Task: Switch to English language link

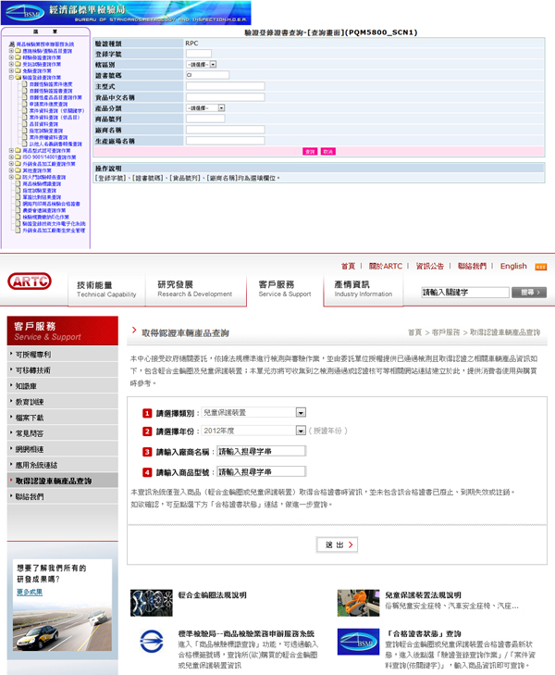Action: point(513,266)
